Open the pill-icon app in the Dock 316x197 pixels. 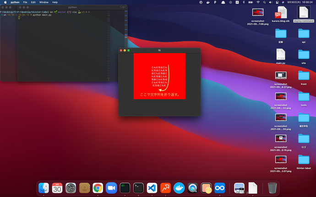click(206, 188)
